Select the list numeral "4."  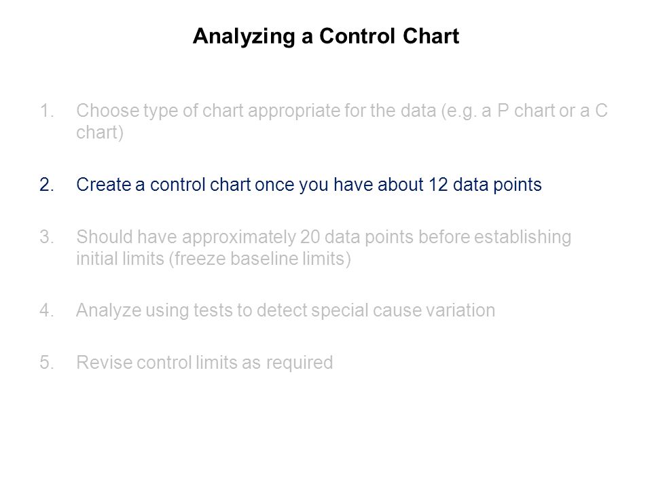tap(47, 310)
